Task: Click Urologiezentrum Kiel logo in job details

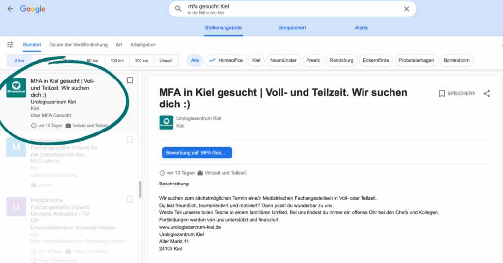Action: point(166,122)
